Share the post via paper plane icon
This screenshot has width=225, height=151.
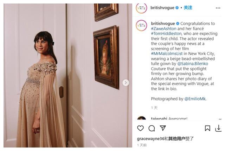tap(163, 128)
